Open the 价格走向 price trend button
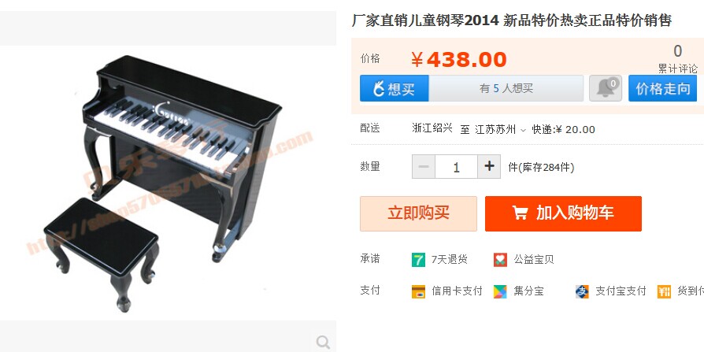Viewport: 704px width, 352px height. click(663, 88)
